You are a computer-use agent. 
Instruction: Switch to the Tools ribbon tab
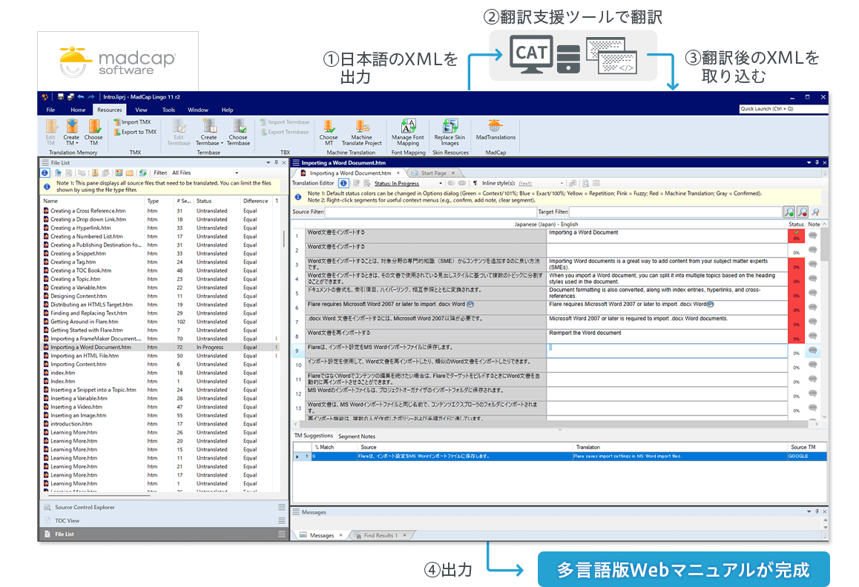pos(168,110)
